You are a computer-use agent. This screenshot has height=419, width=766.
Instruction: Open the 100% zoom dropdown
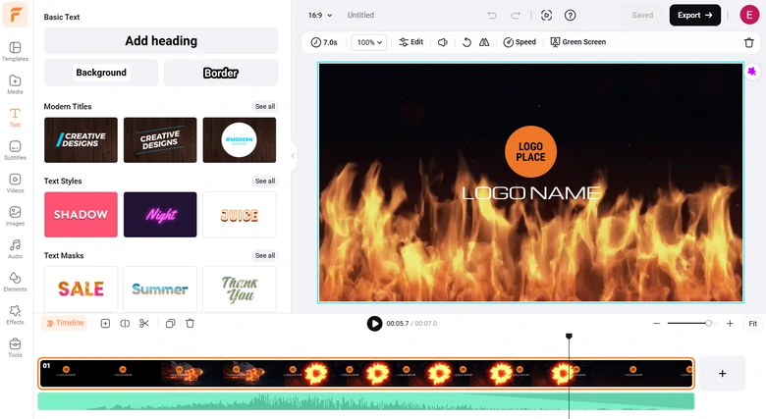coord(369,42)
